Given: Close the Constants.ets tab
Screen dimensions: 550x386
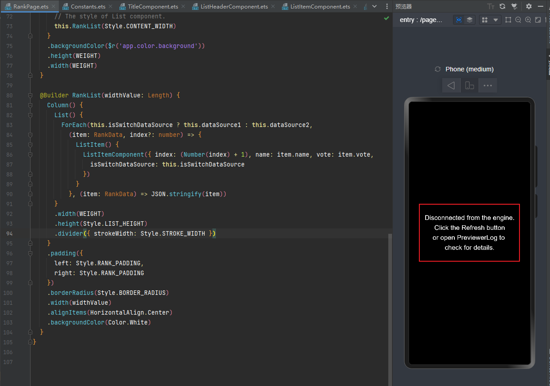Looking at the screenshot, I should tap(110, 7).
